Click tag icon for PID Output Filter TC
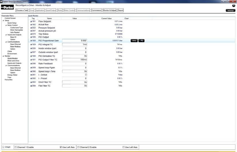The height and width of the screenshot is (152, 237). pos(31,60)
